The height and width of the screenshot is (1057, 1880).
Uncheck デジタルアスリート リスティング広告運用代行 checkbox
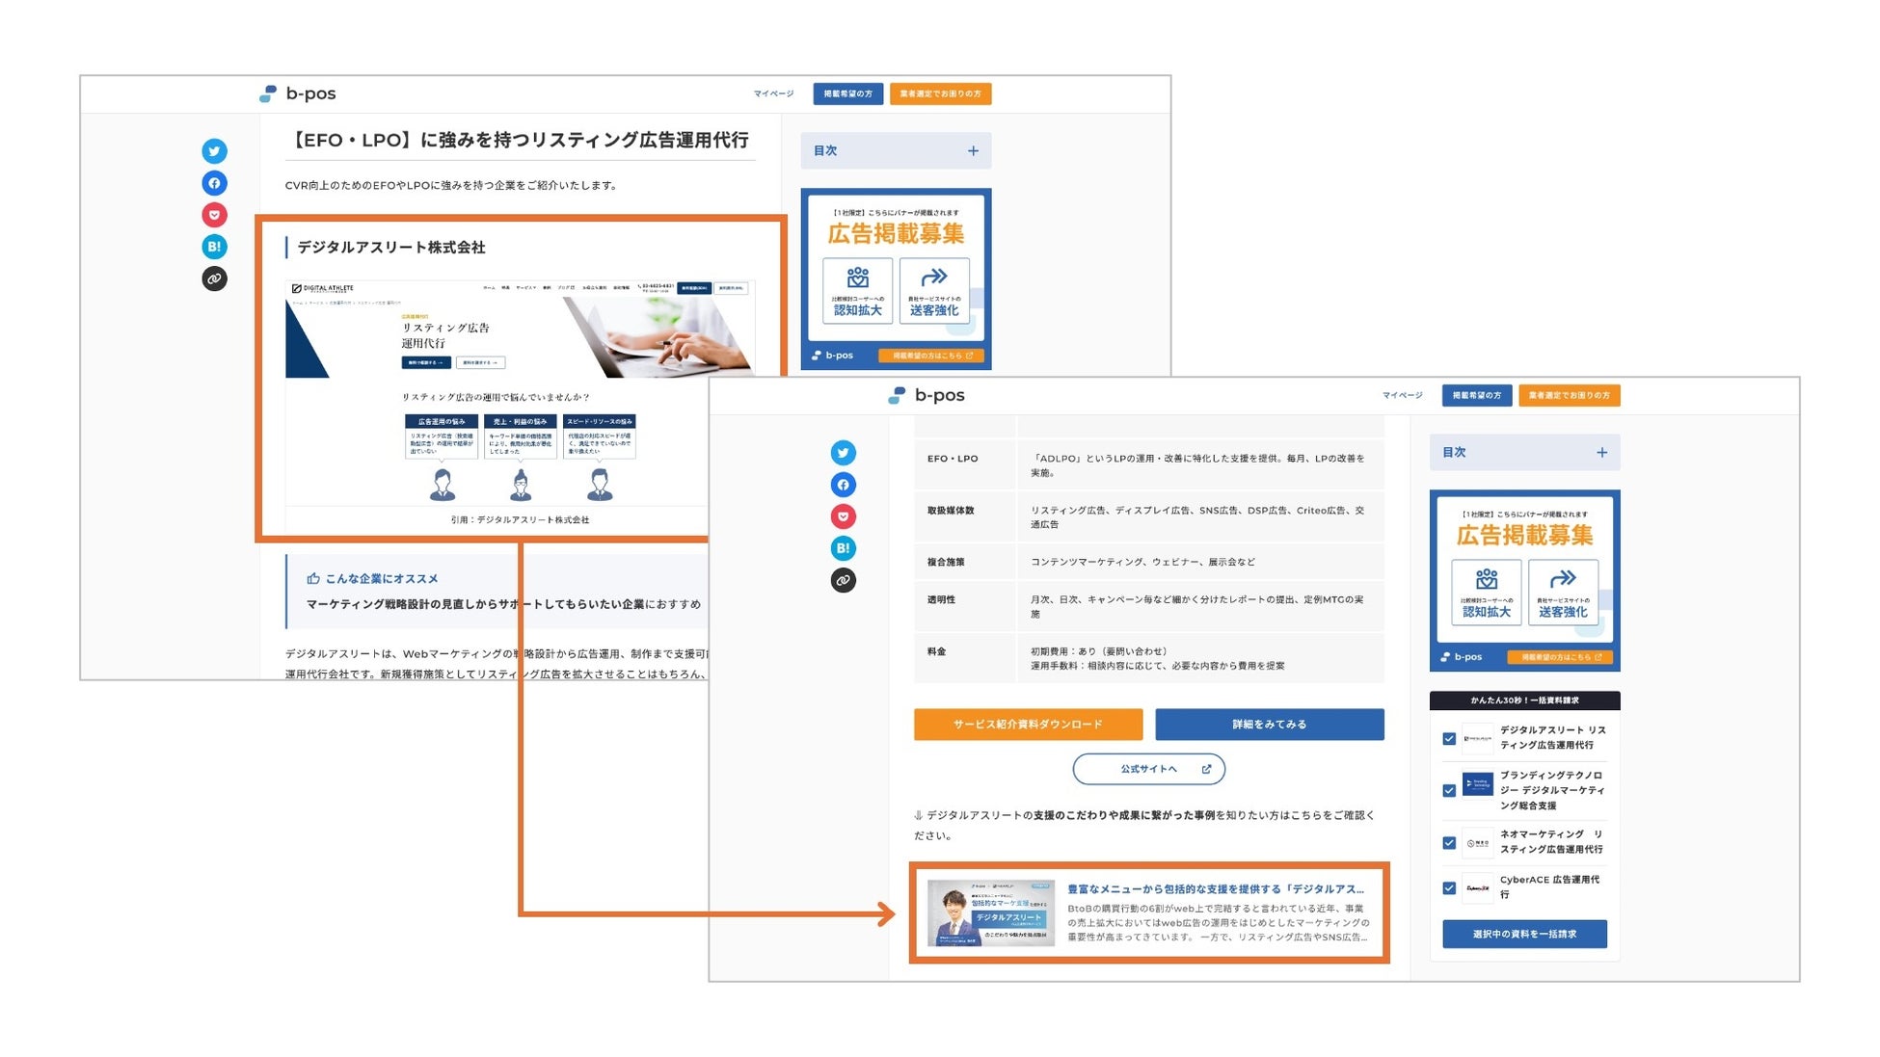1448,739
